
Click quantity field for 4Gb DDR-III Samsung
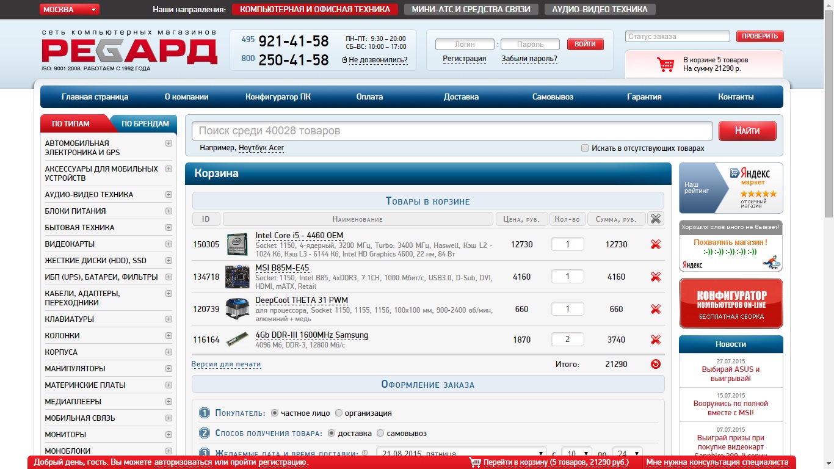point(567,340)
